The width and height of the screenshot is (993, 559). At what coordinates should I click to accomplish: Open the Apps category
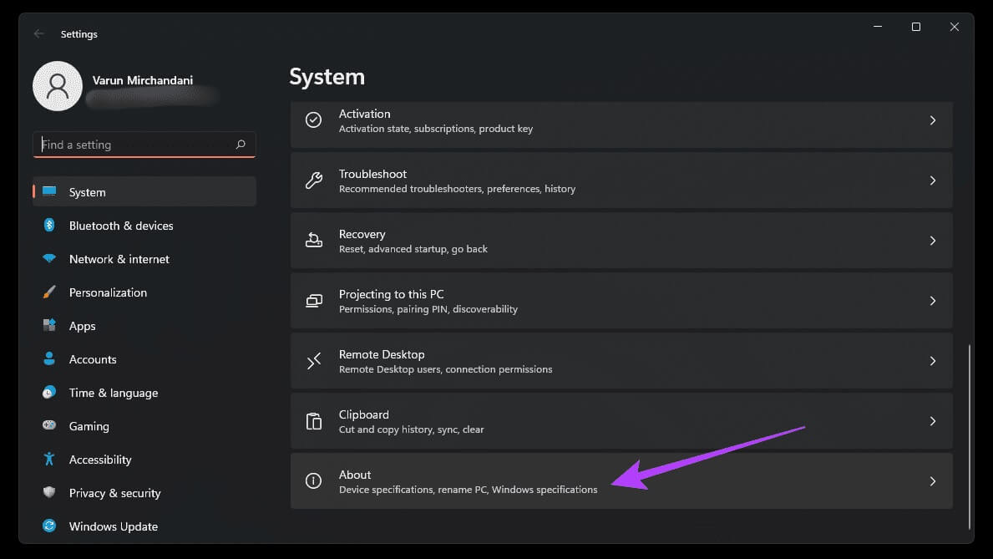(x=144, y=325)
